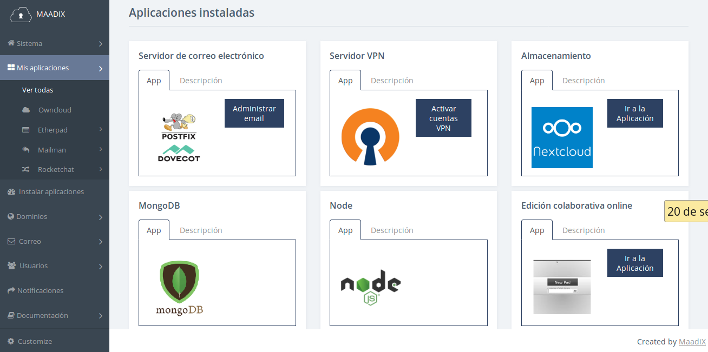The image size is (708, 352).
Task: Click the MAADIX hexagon logo
Action: (x=21, y=15)
